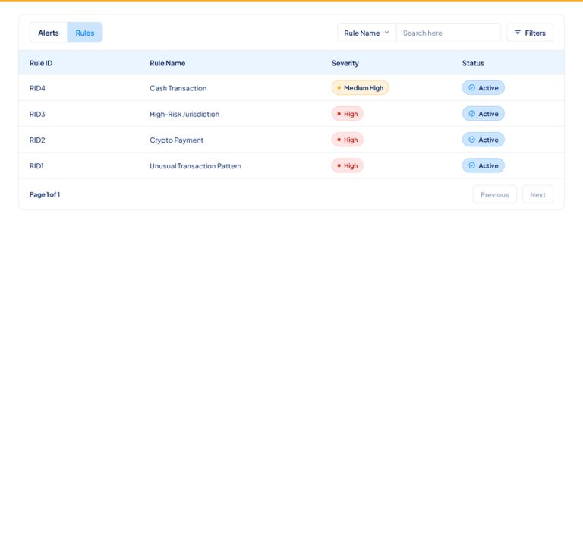Go to the Previous page
Screen dimensions: 583x554
(494, 194)
